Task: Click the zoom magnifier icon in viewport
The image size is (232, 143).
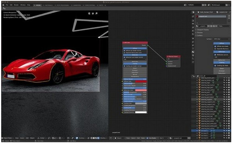Action: pyautogui.click(x=97, y=13)
